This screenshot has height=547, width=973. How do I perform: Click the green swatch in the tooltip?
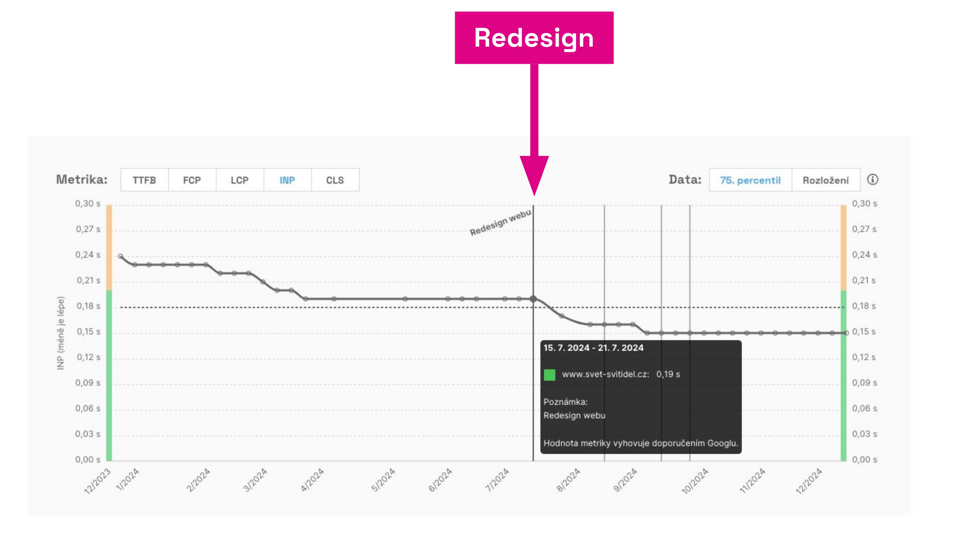549,375
